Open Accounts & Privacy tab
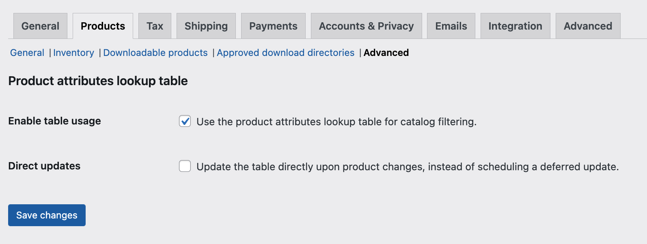647x244 pixels. click(x=366, y=26)
